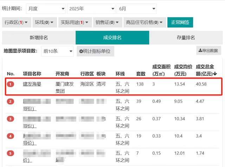Click the 项目名称 column header
225x167 pixels.
[x=32, y=74]
